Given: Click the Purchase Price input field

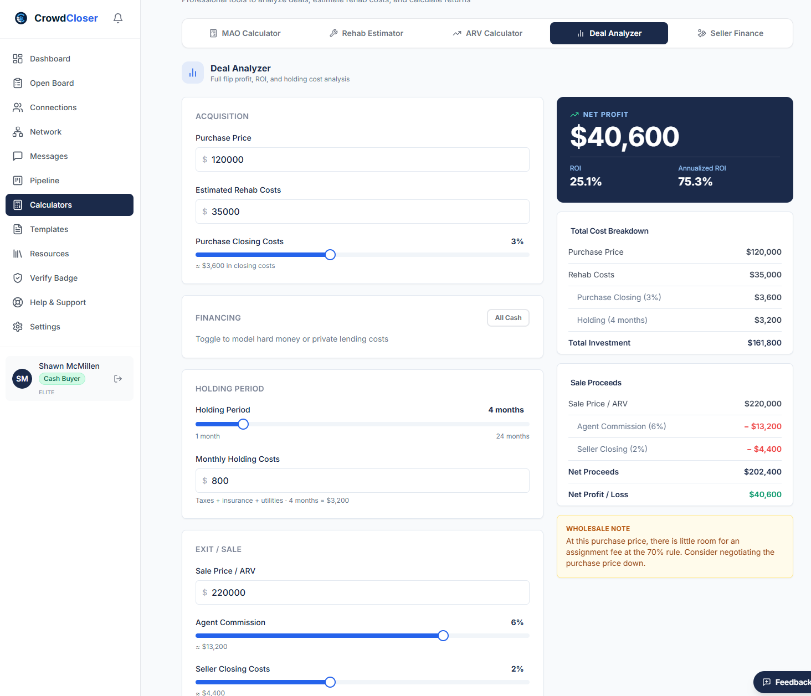Looking at the screenshot, I should (x=362, y=159).
